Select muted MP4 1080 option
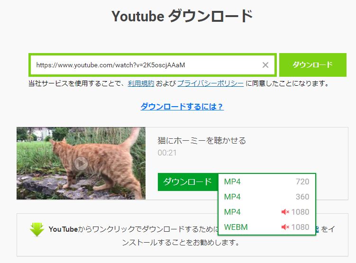 pyautogui.click(x=267, y=212)
